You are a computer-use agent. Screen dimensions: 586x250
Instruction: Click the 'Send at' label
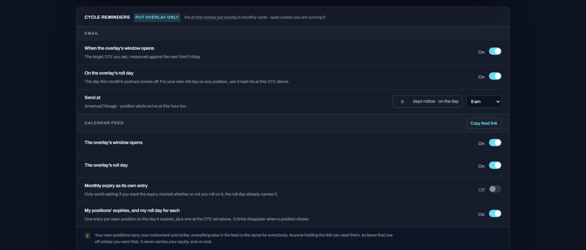pos(92,98)
